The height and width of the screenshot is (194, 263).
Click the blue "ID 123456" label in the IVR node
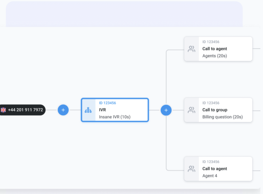(107, 103)
